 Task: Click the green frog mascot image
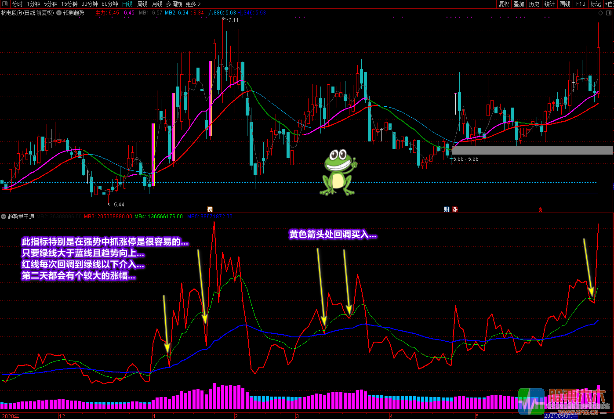point(338,172)
